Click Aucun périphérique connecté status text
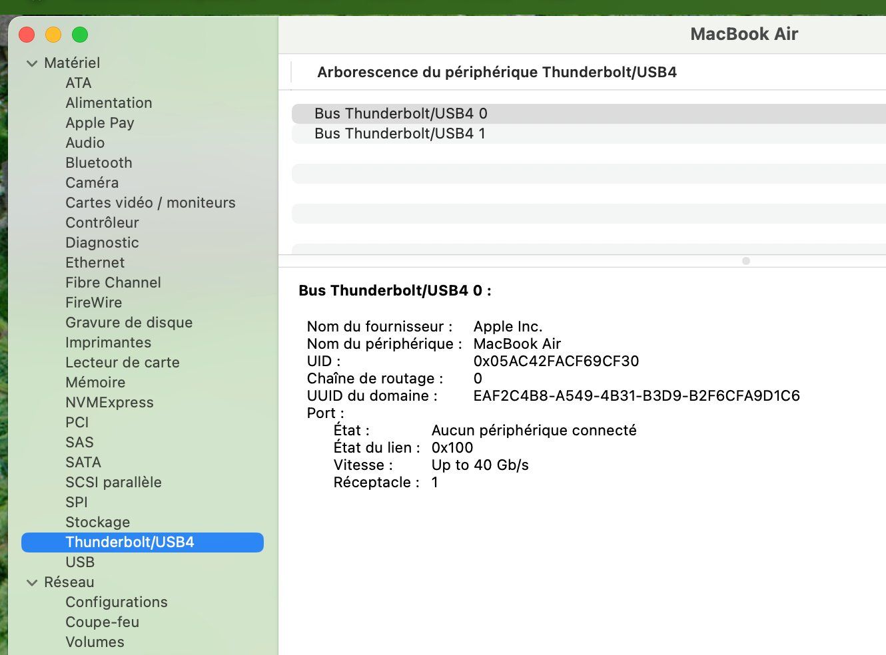The width and height of the screenshot is (886, 655). pos(534,431)
